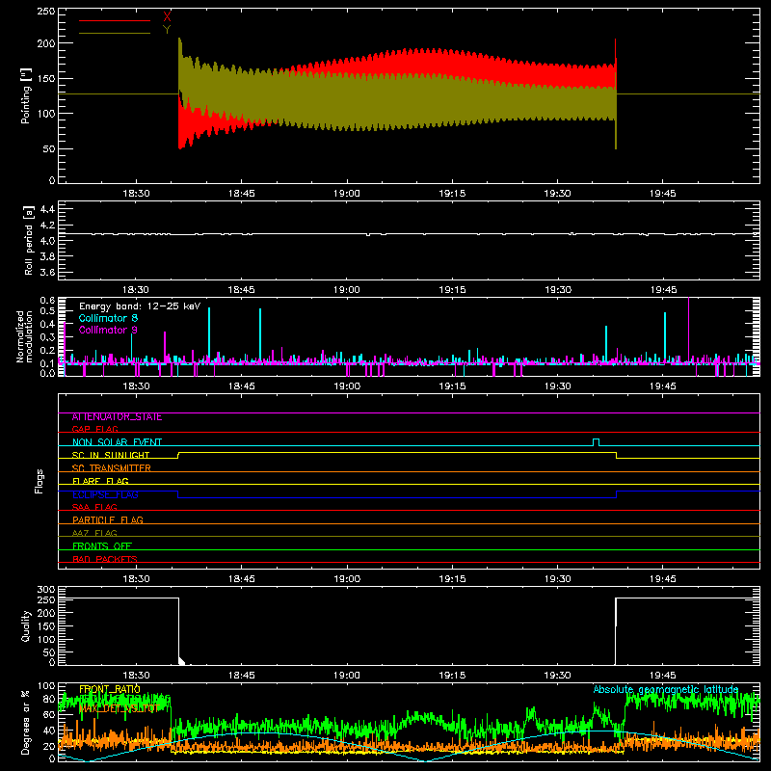Click 19:00 tick under the Pointing plot
This screenshot has width=771, height=771.
point(347,194)
